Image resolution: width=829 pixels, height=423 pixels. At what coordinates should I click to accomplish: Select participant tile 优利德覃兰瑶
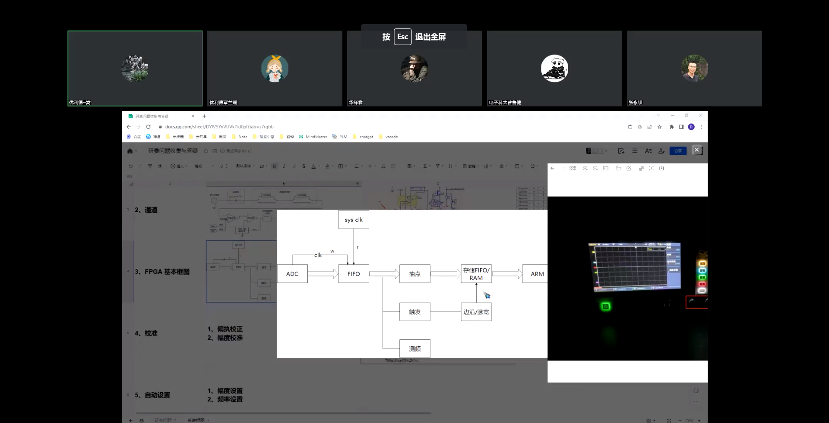click(275, 68)
